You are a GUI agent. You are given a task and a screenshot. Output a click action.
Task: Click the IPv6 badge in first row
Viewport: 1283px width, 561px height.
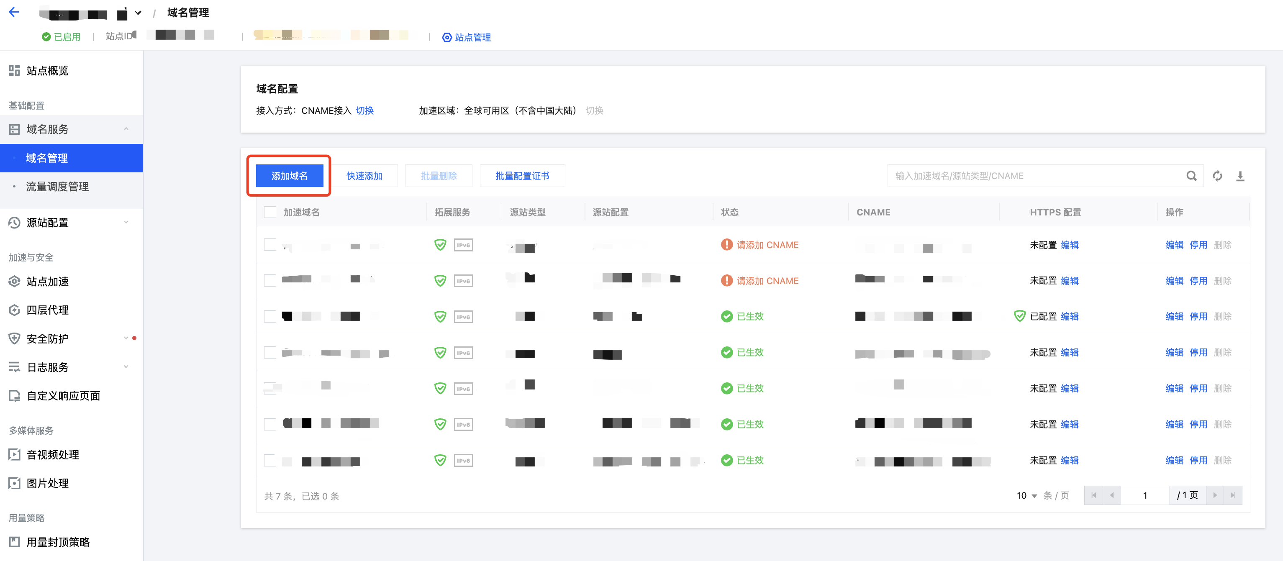(x=463, y=245)
